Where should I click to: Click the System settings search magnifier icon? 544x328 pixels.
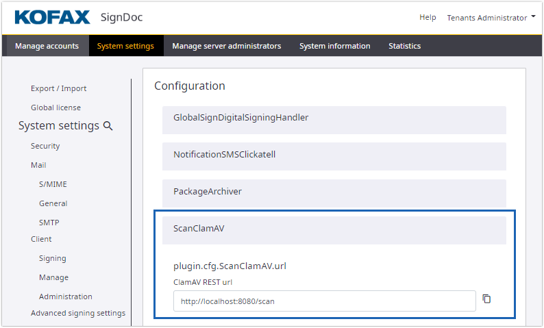click(x=108, y=126)
